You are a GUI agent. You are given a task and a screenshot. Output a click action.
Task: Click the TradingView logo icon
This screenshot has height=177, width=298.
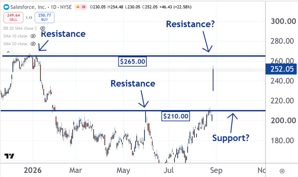[9, 156]
